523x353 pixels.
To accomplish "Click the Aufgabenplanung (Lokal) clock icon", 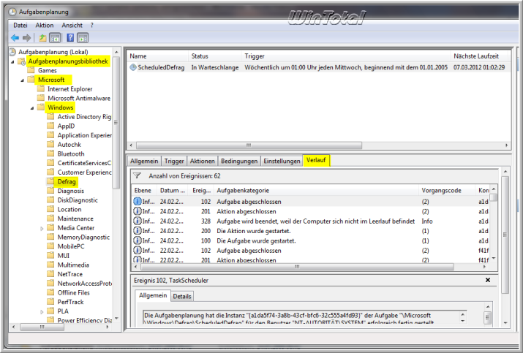I will 12,52.
